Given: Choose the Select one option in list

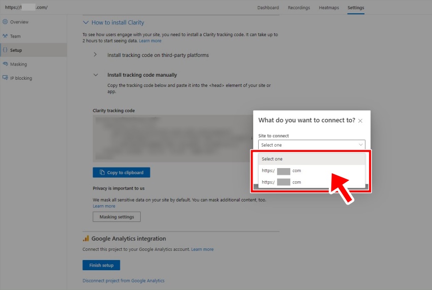Looking at the screenshot, I should (x=312, y=159).
